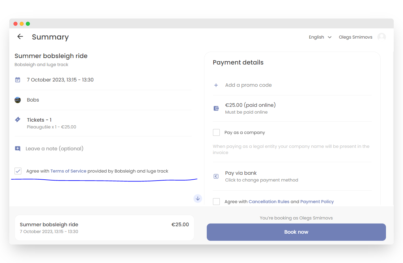Open the English language dropdown

click(x=320, y=37)
